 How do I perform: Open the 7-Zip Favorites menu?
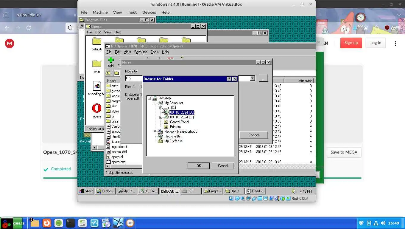click(141, 52)
